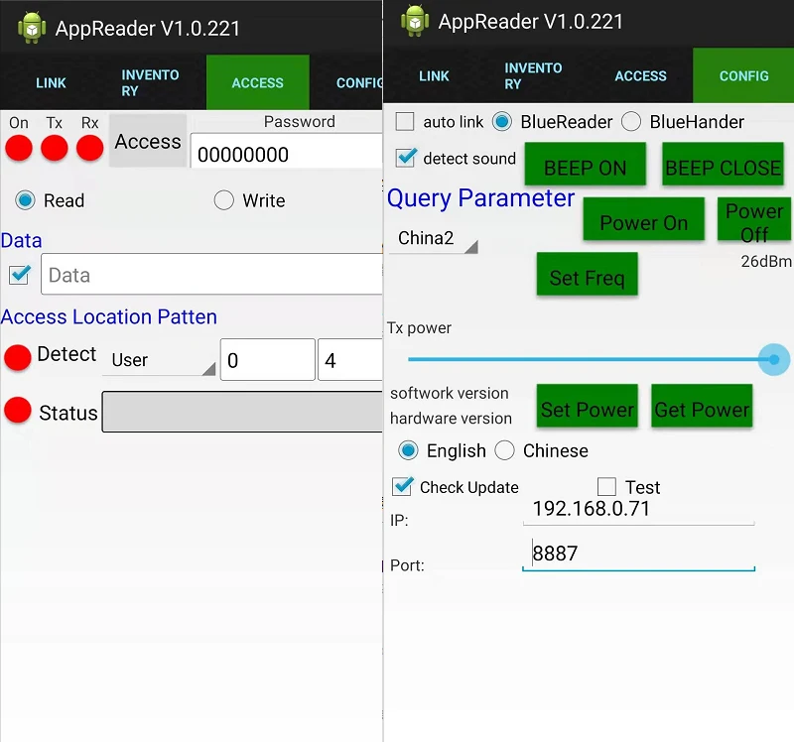Viewport: 794px width, 742px height.
Task: Click the BEEP ON button
Action: [585, 165]
